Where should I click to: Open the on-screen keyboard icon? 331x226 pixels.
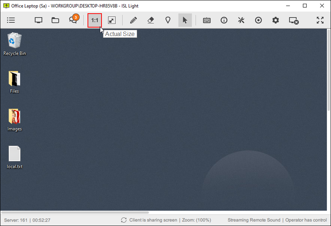point(206,20)
